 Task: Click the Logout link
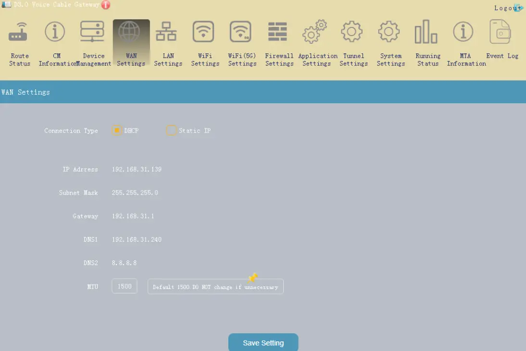pyautogui.click(x=507, y=8)
